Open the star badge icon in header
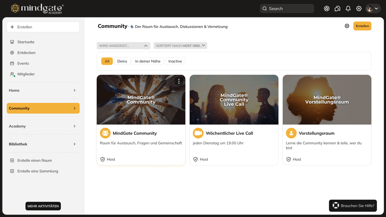 tap(327, 9)
